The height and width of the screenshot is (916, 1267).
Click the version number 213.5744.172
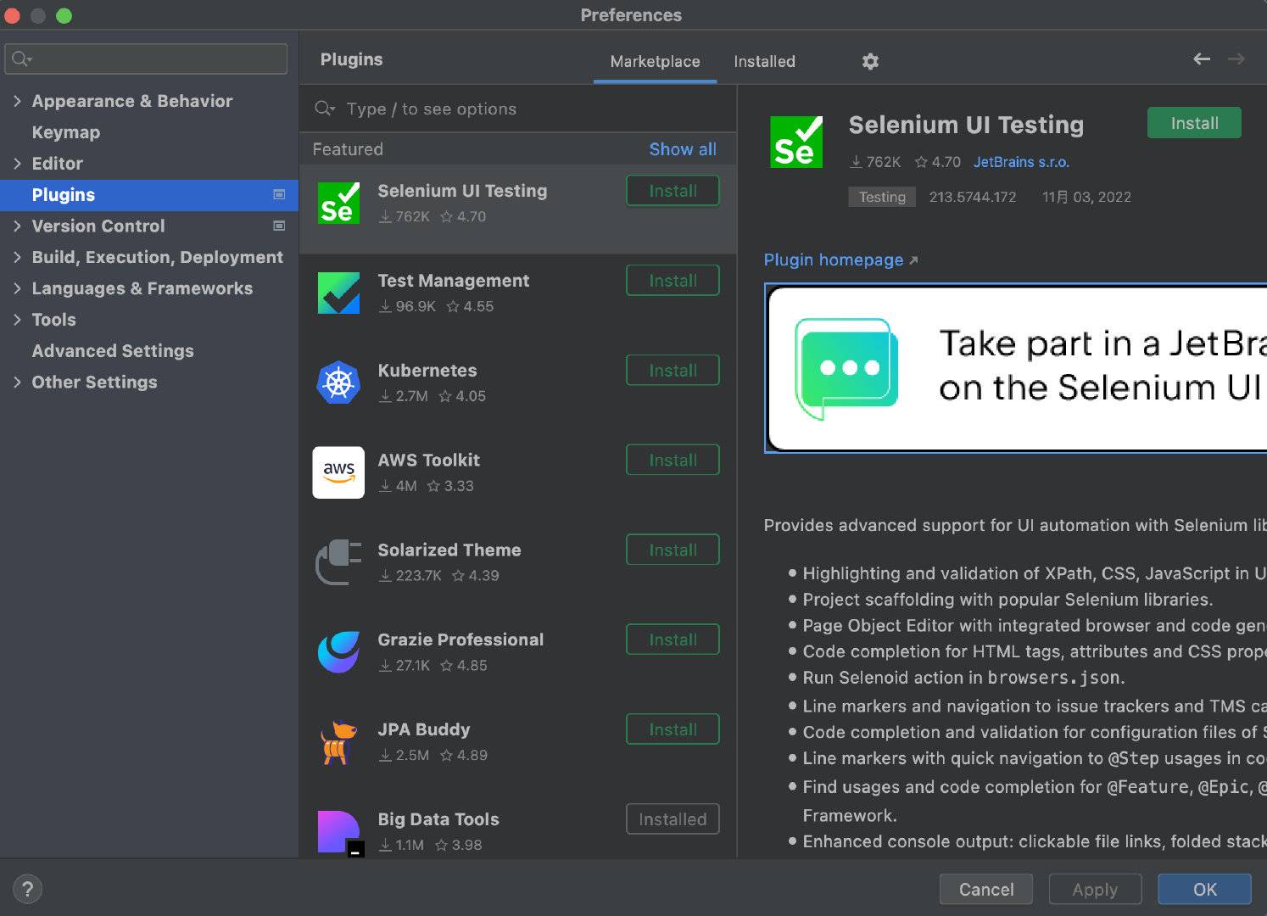click(x=972, y=197)
